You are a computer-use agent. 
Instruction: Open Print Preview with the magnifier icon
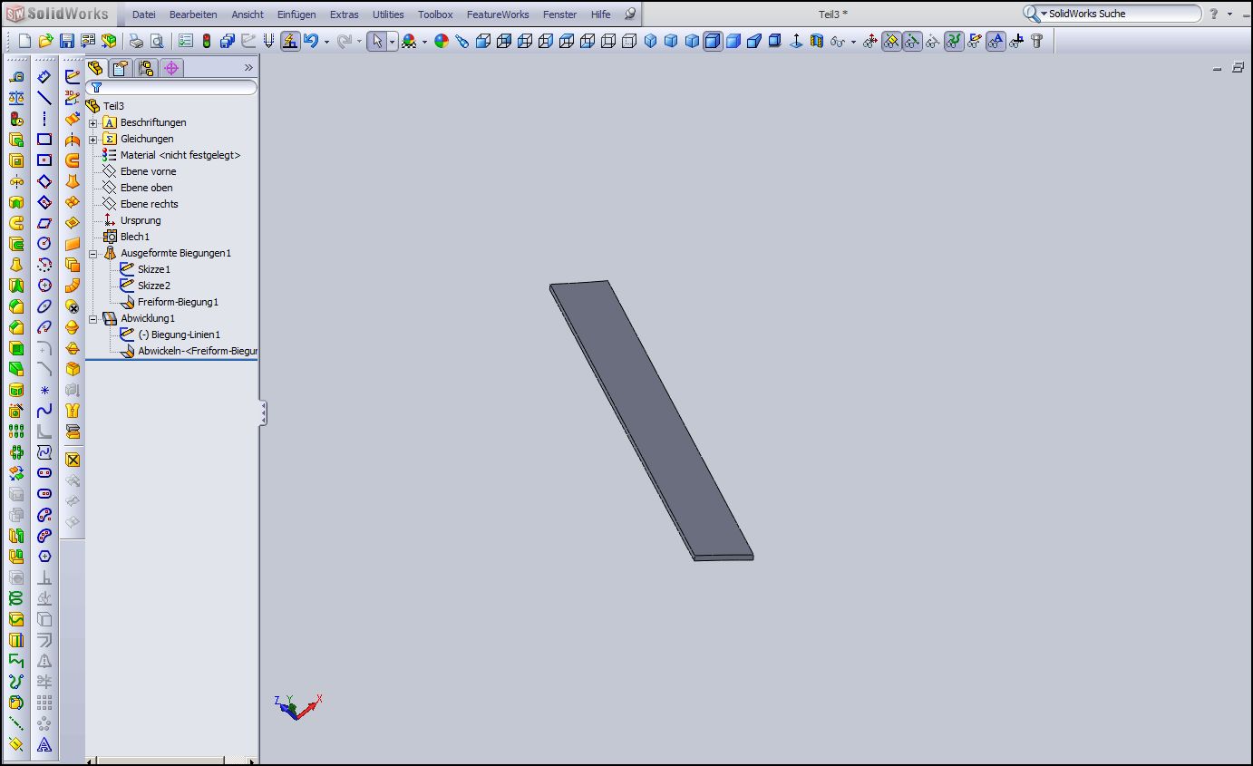pyautogui.click(x=157, y=41)
